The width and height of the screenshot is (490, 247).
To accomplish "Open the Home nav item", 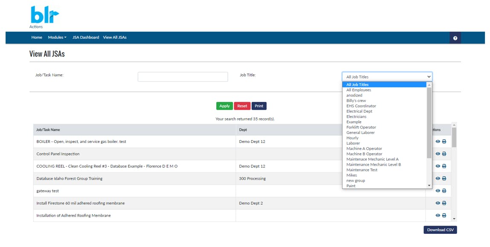I will 37,37.
